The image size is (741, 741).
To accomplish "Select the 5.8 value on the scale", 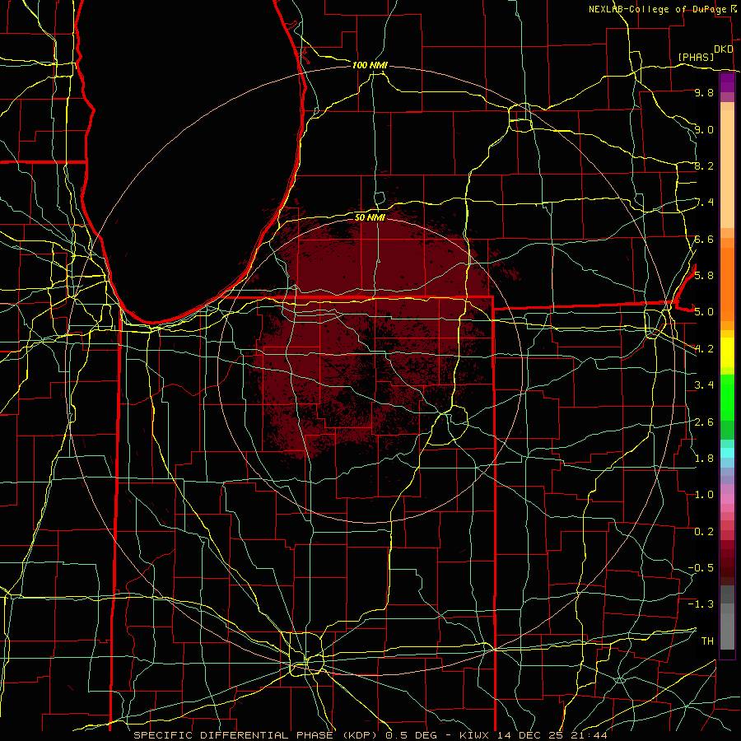I will tap(704, 275).
